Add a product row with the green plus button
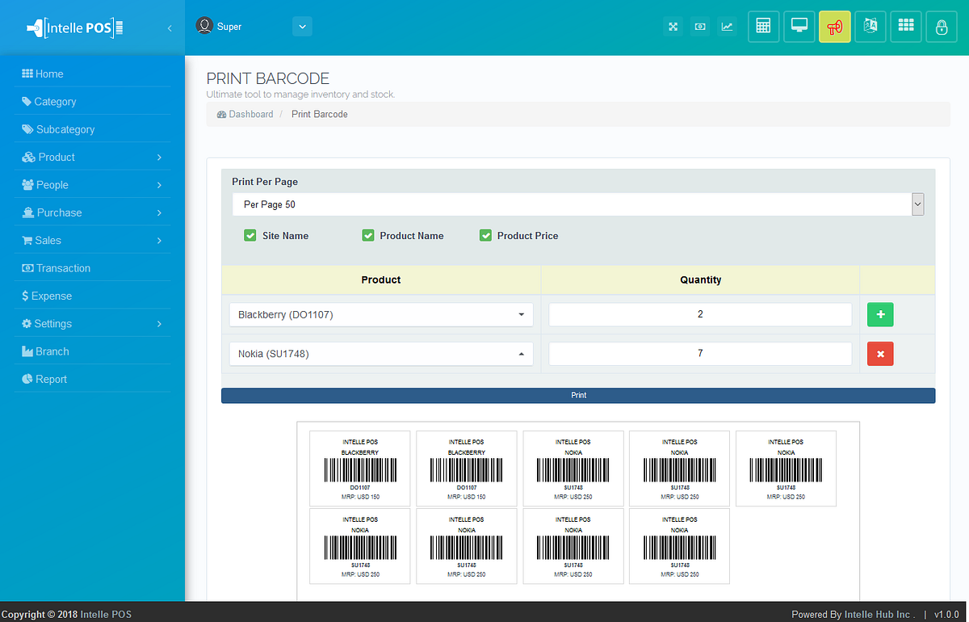Screen dimensions: 969x622 click(880, 314)
